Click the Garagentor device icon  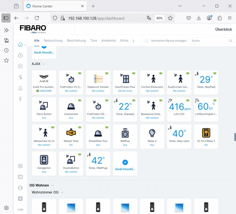point(44,160)
